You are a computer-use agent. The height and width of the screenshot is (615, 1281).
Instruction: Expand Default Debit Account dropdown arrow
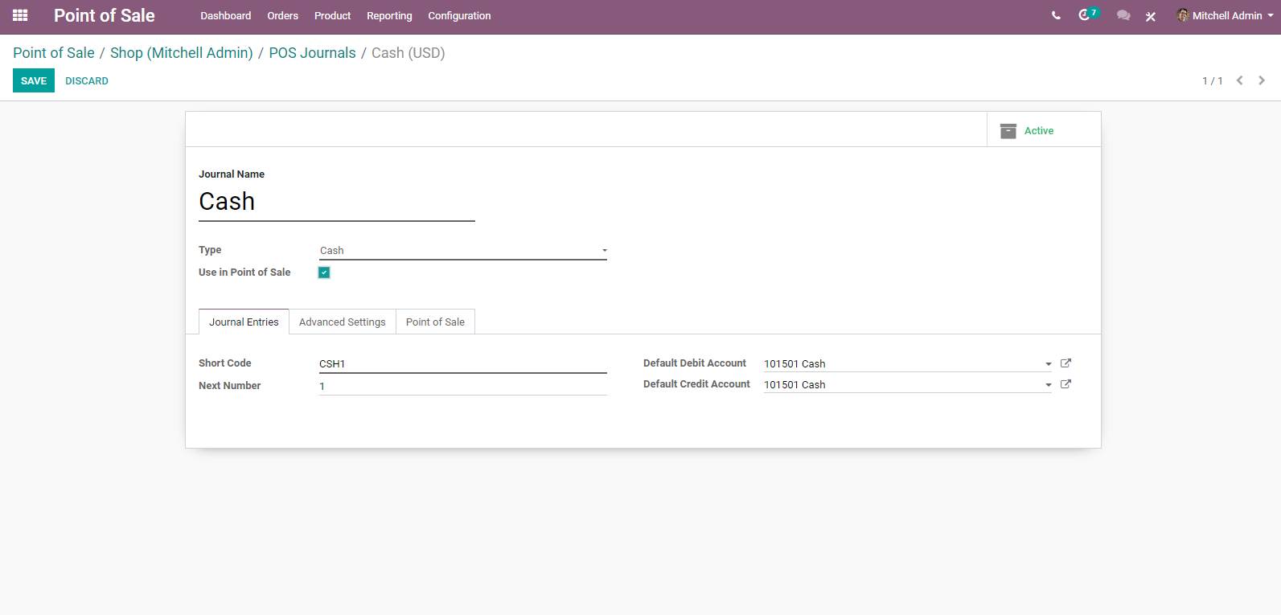(x=1048, y=364)
